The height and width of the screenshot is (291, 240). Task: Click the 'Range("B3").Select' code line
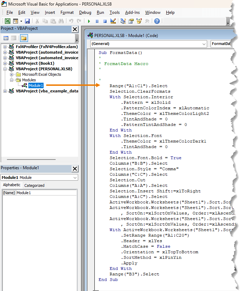pyautogui.click(x=134, y=274)
